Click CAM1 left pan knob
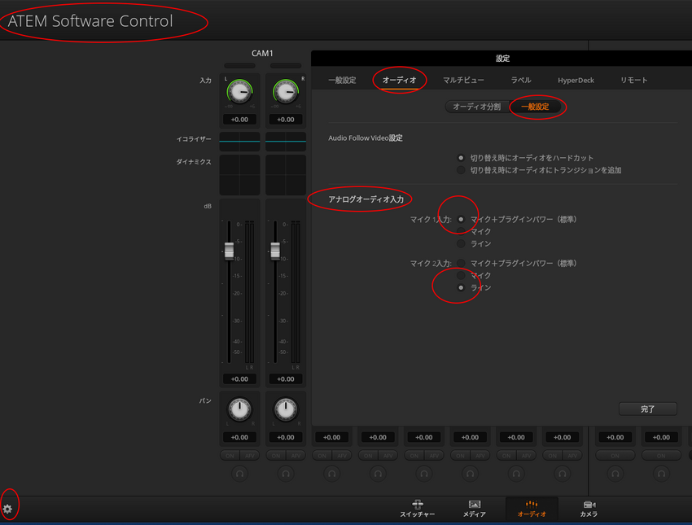The image size is (692, 525). tap(239, 409)
